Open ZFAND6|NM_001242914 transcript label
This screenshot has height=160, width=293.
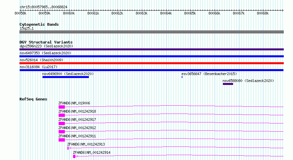[x=92, y=152]
